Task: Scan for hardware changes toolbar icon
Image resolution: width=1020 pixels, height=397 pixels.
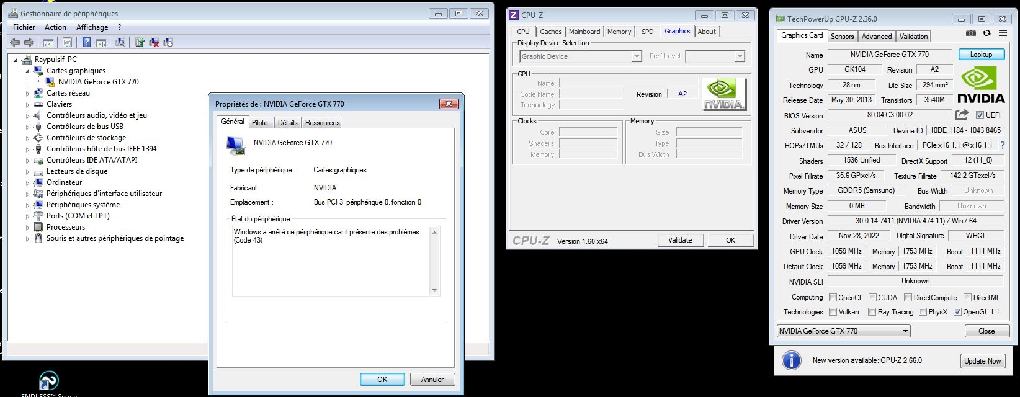Action: click(x=120, y=42)
